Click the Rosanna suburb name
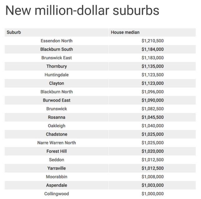The image size is (201, 199). point(56,117)
